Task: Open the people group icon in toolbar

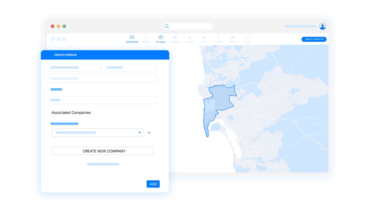Action: (x=189, y=37)
